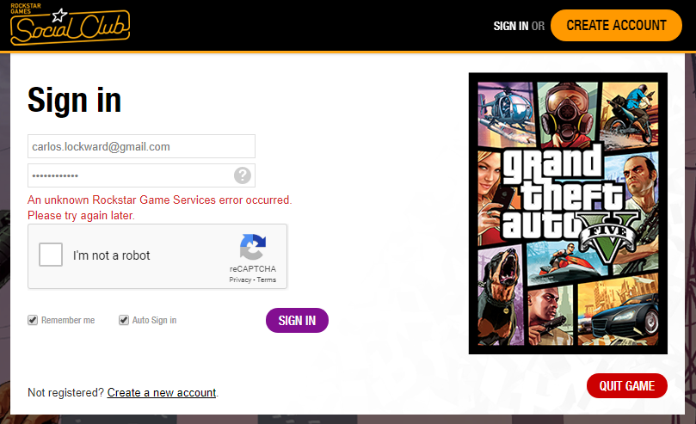Open the reCAPTCHA Terms link
The height and width of the screenshot is (424, 696).
267,280
